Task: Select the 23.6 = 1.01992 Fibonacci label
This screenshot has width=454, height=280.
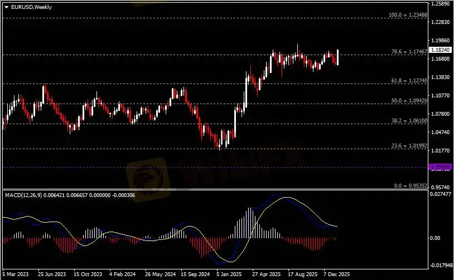Action: tap(409, 146)
